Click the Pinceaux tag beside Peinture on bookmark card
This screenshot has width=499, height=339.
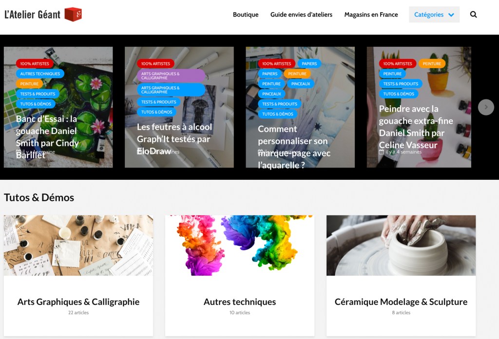pyautogui.click(x=300, y=84)
